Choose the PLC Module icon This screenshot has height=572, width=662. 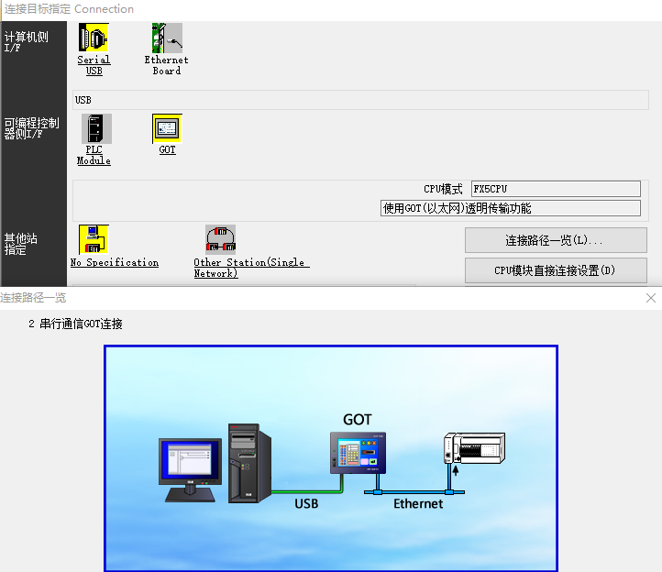95,129
